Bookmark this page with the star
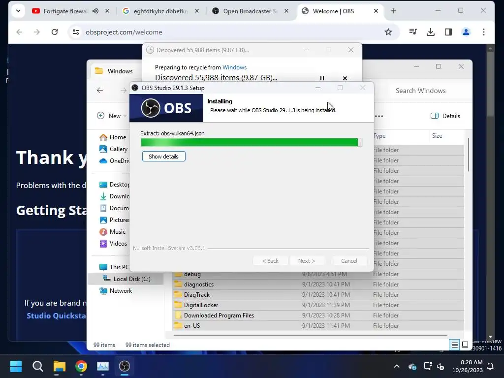Screen dimensions: 504x378 click(x=388, y=32)
